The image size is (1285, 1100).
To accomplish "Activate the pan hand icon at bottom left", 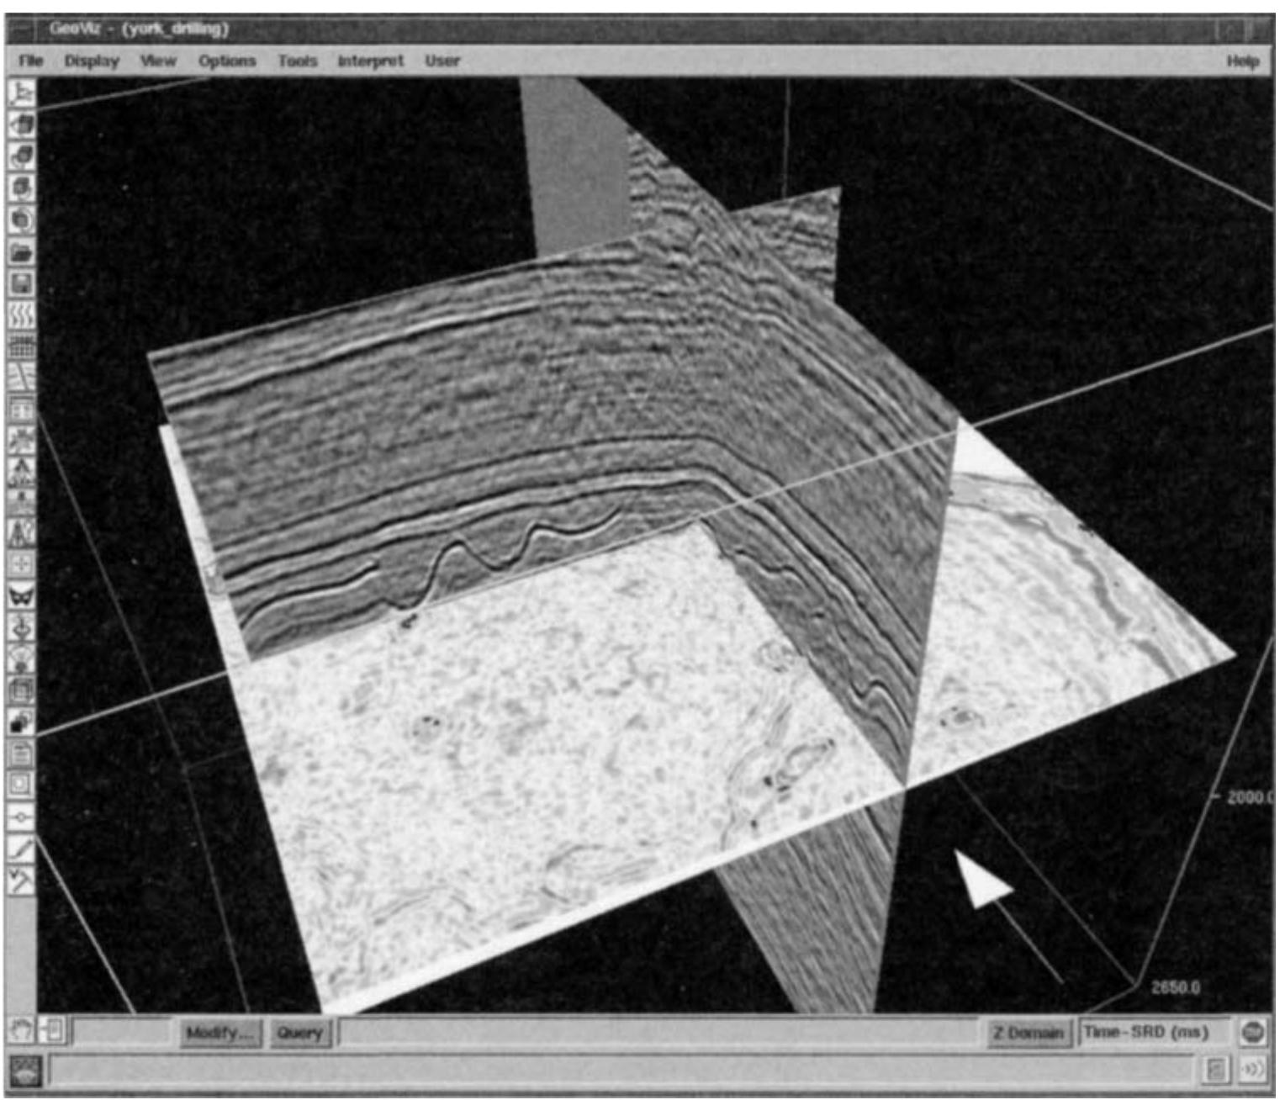I will pyautogui.click(x=21, y=1032).
